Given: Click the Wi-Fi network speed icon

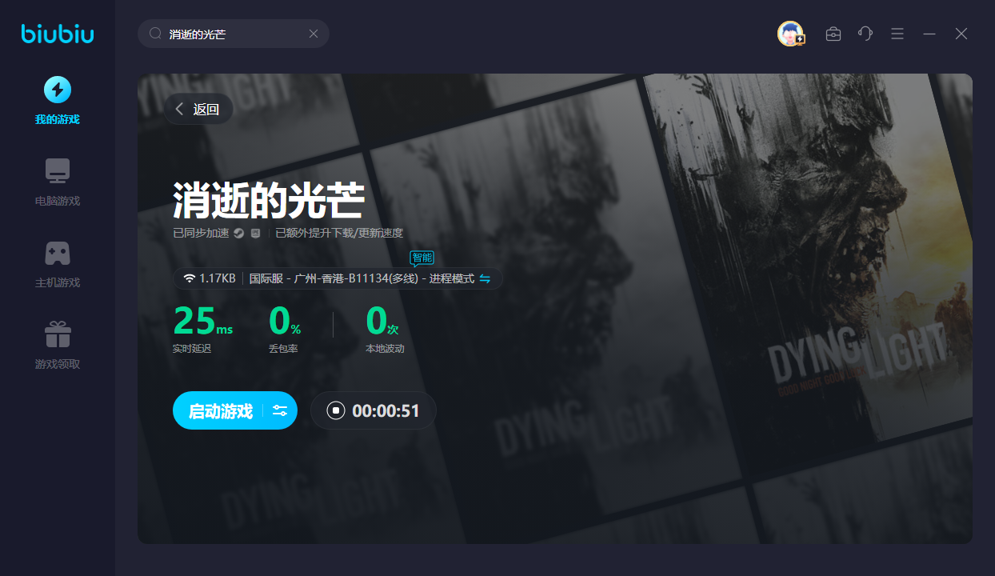Looking at the screenshot, I should [x=189, y=278].
